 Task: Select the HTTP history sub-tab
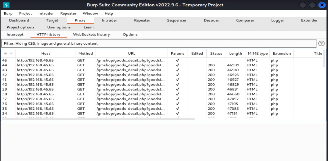48,34
